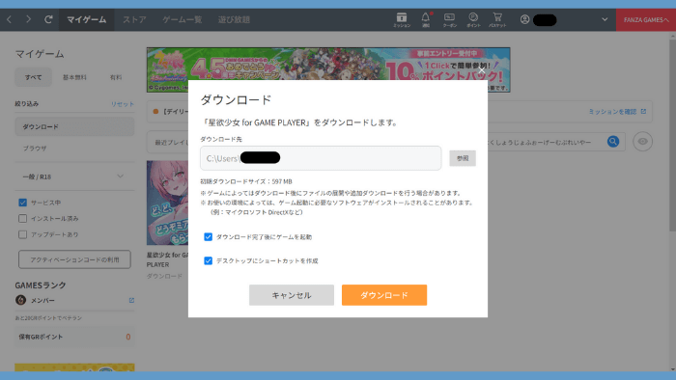This screenshot has width=676, height=380.
Task: Open GAMESランク external link icon
Action: coord(131,300)
